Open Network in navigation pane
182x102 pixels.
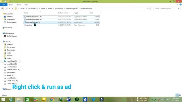8,89
